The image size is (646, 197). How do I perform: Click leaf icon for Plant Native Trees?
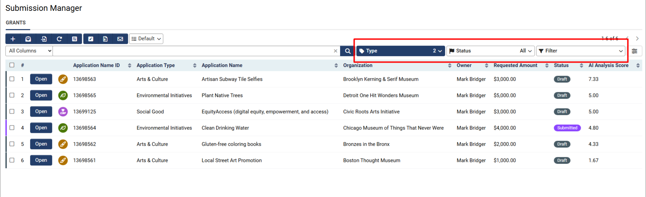pyautogui.click(x=63, y=95)
